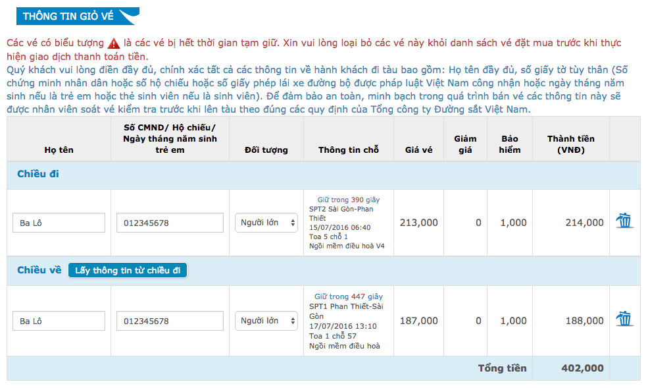Image resolution: width=648 pixels, height=388 pixels.
Task: Delete the outbound SPT2 ticket with trash icon
Action: pos(624,221)
